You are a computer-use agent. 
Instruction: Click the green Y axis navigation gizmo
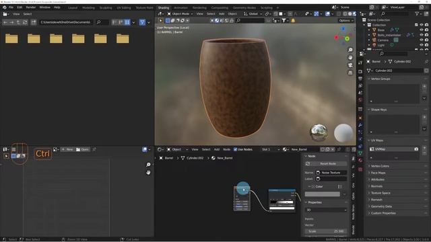click(347, 39)
